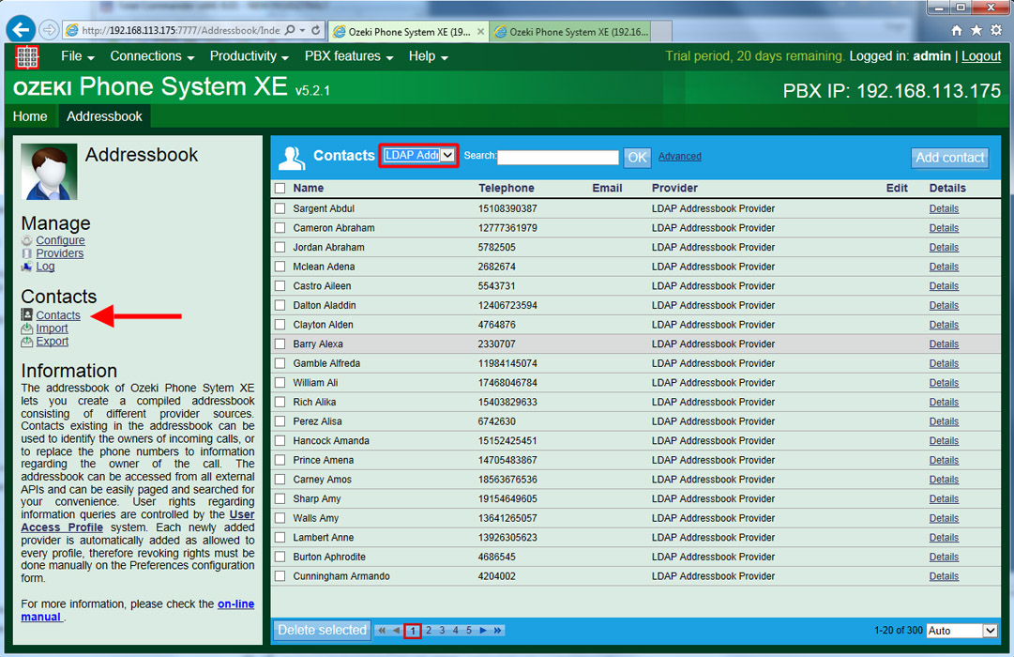Click the Logout link

coord(981,56)
